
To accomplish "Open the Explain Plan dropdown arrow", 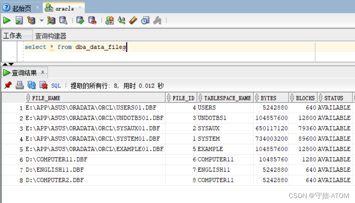I will coord(41,21).
